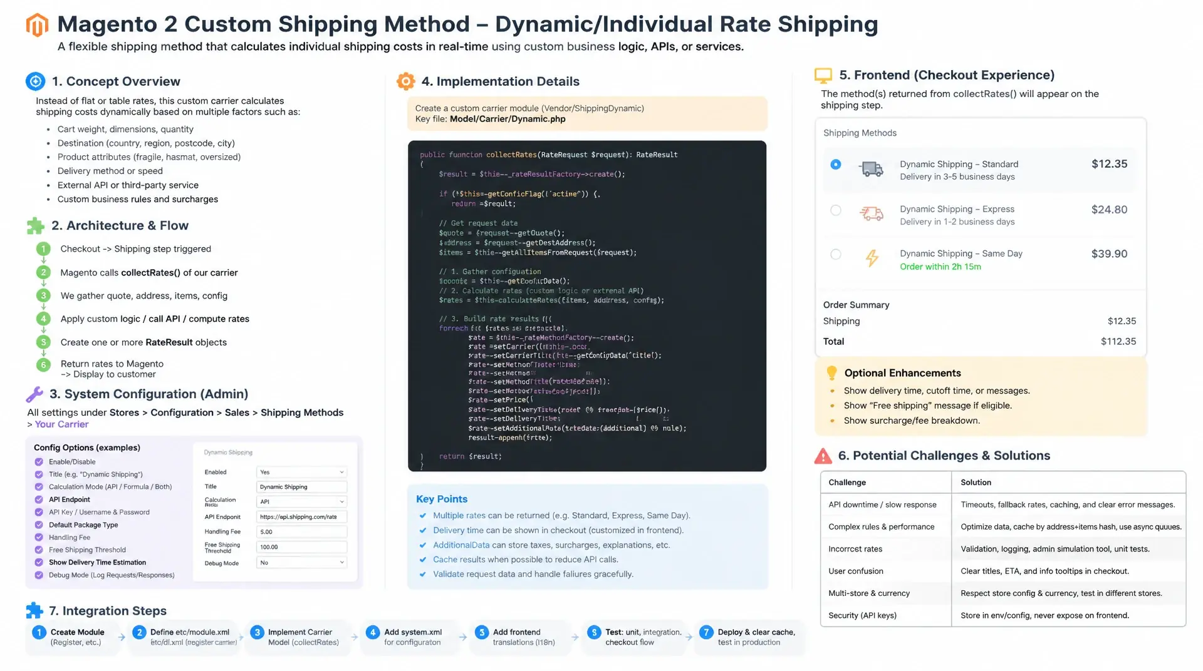Toggle Debug Mode (Log Requests/Responses) checkbox
Viewport: 1203px width, 671px height.
coord(39,575)
